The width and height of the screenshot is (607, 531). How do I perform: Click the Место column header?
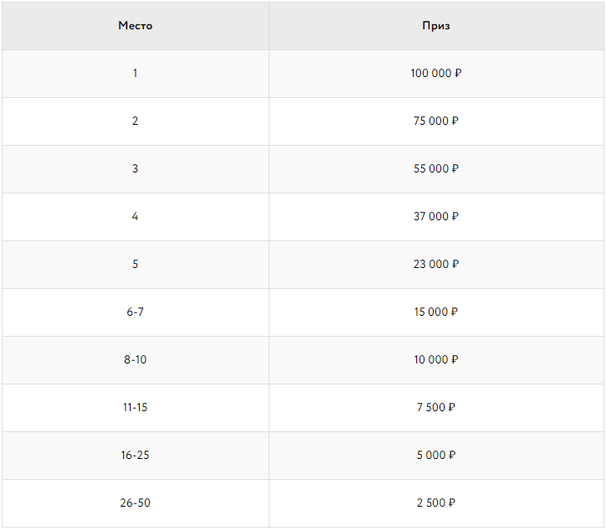[136, 26]
